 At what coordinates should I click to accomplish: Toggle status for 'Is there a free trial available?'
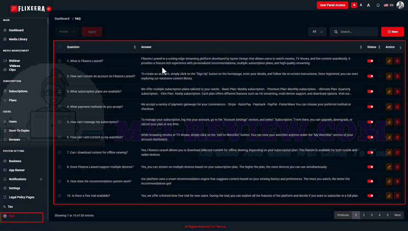click(x=370, y=196)
